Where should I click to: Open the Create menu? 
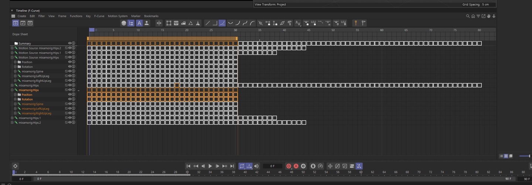pos(22,16)
